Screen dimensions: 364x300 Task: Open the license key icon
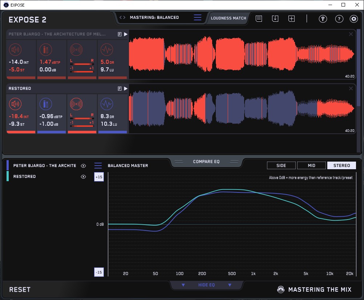tap(323, 19)
